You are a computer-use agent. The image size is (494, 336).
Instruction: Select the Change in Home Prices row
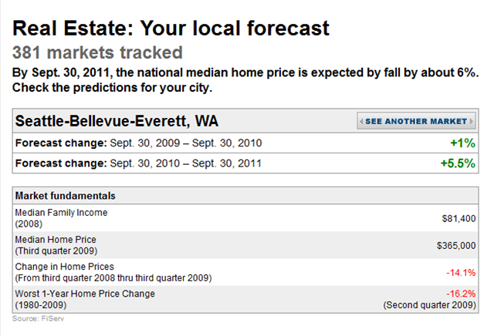coord(245,272)
